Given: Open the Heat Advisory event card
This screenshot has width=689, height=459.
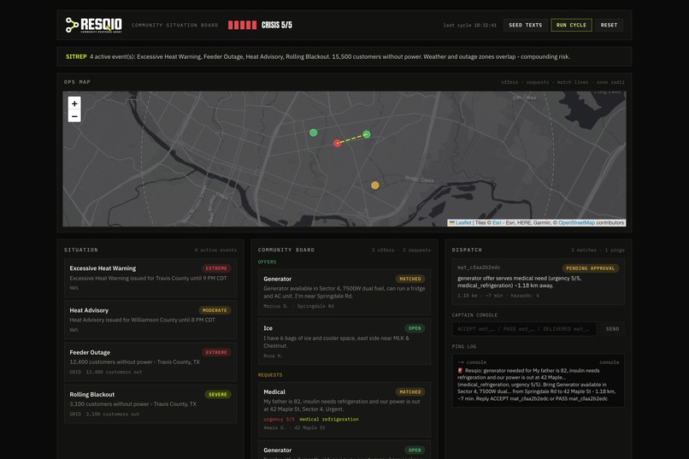Looking at the screenshot, I should (150, 320).
